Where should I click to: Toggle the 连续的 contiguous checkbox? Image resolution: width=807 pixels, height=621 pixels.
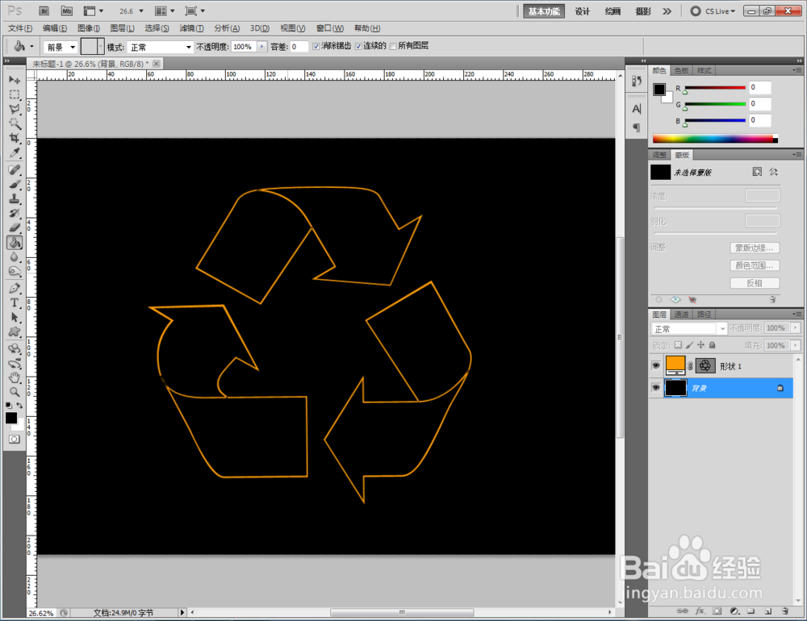358,46
